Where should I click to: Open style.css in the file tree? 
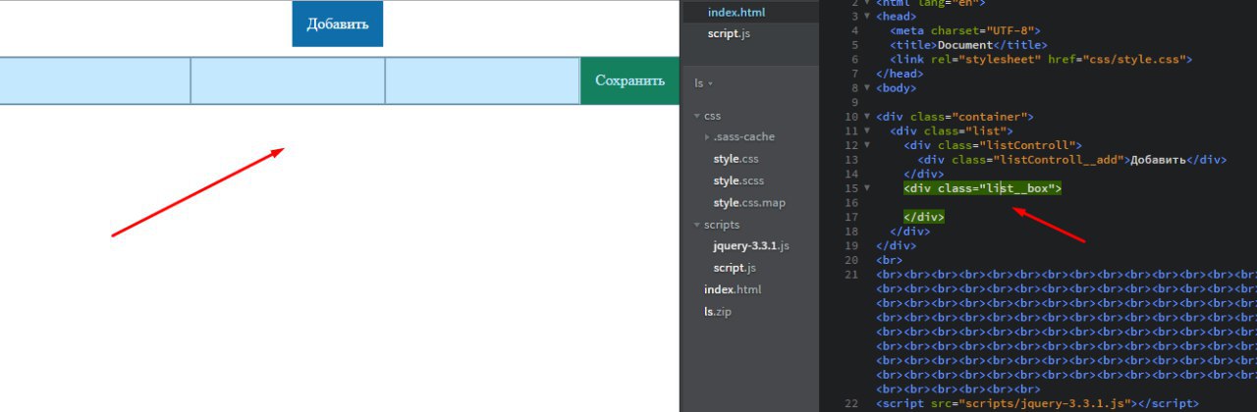click(736, 159)
